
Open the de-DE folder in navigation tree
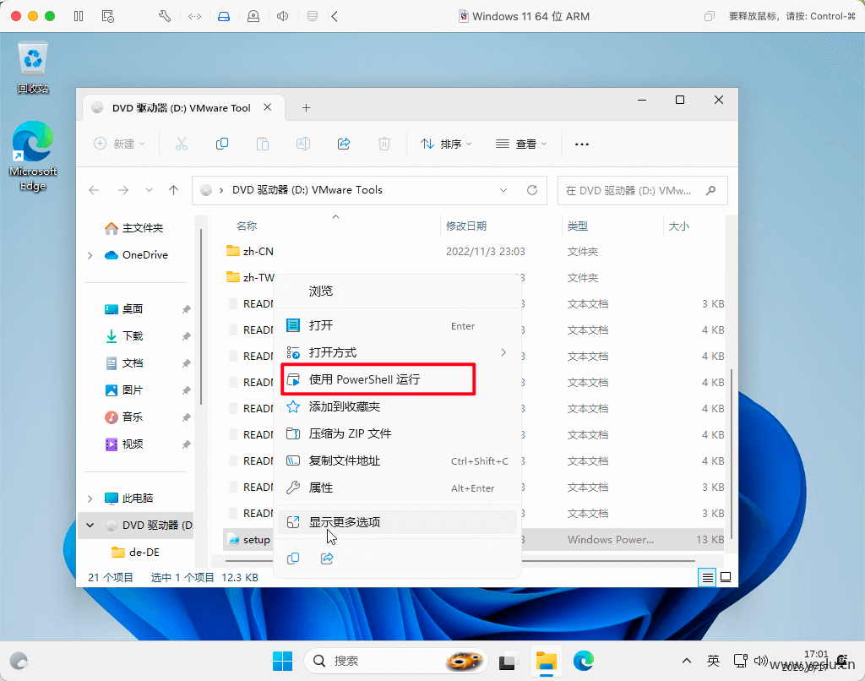tap(136, 553)
